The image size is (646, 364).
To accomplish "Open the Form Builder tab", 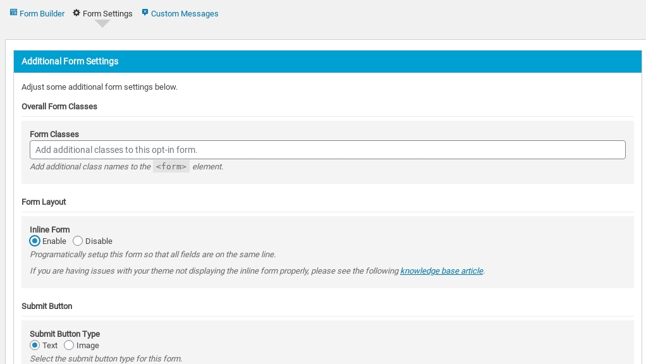I will click(x=42, y=13).
